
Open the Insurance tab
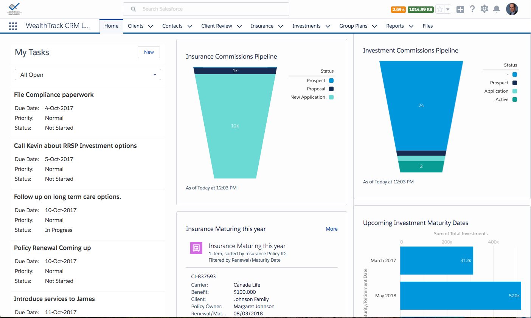tap(262, 26)
